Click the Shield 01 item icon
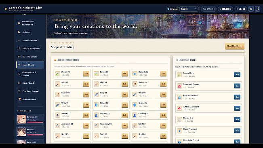 tap(96, 105)
